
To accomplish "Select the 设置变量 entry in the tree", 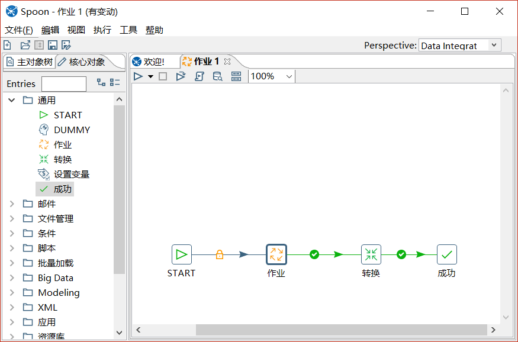I will [64, 175].
